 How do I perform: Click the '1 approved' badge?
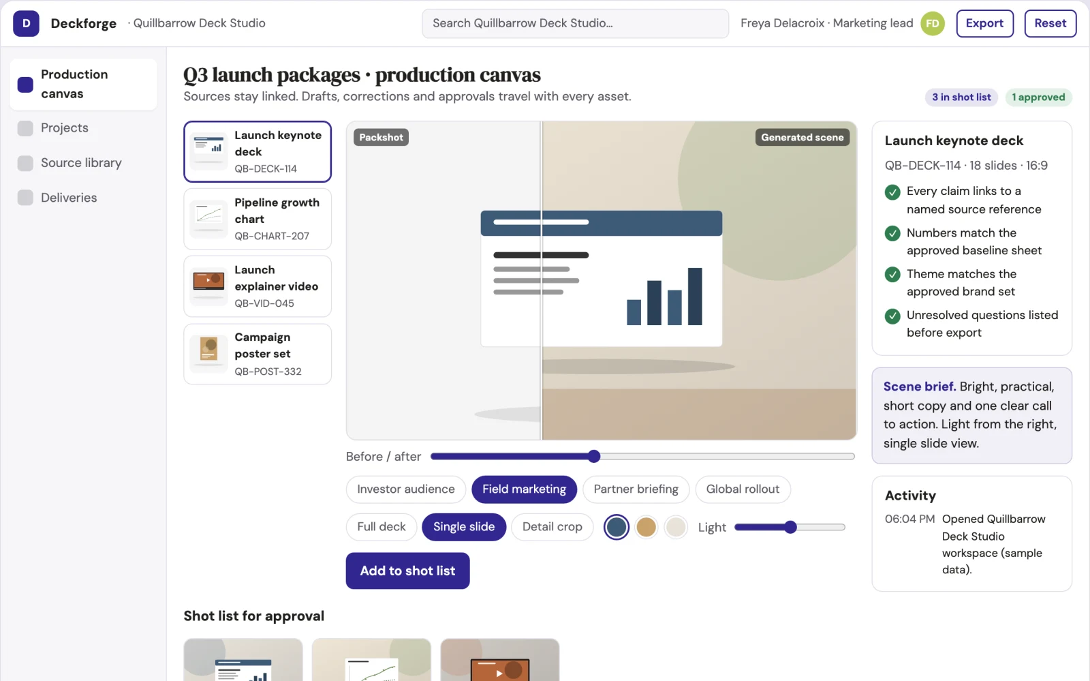(1038, 97)
